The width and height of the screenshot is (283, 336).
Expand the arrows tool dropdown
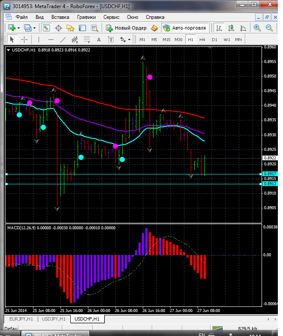click(129, 39)
